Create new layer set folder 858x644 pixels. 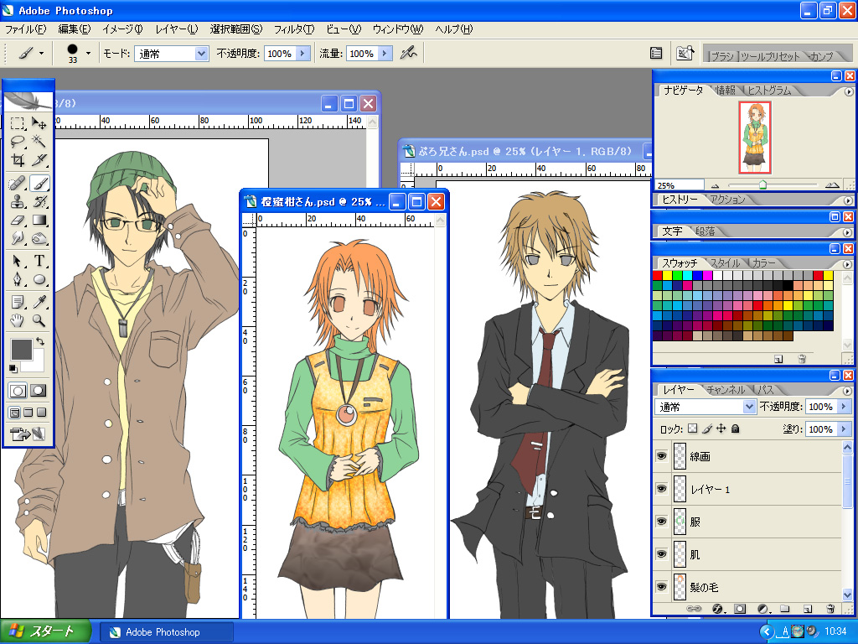(x=785, y=609)
